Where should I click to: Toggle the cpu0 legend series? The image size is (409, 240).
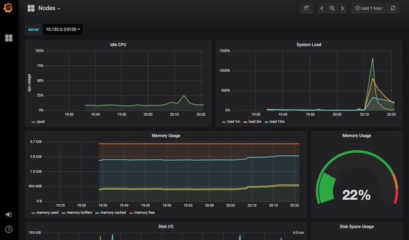click(38, 121)
